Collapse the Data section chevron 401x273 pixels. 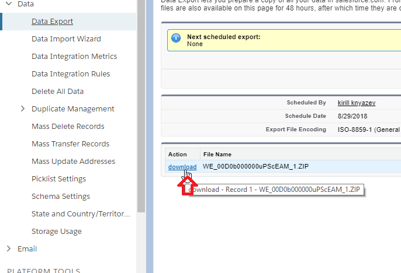click(x=9, y=4)
